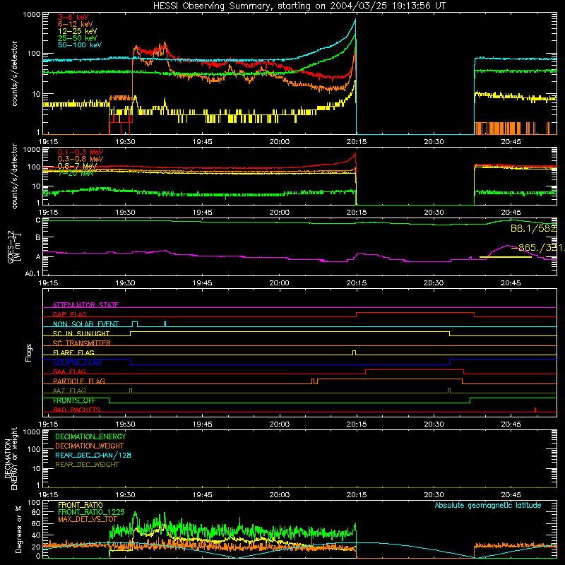565x565 pixels.
Task: Click the first NON_SOLAR_EVENT pulse near 19:32
Action: 135,324
